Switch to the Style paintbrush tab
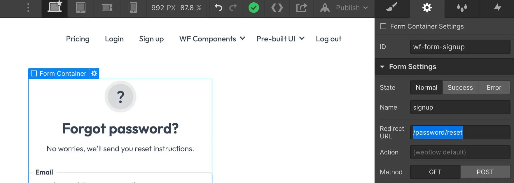This screenshot has height=183, width=514. (392, 8)
